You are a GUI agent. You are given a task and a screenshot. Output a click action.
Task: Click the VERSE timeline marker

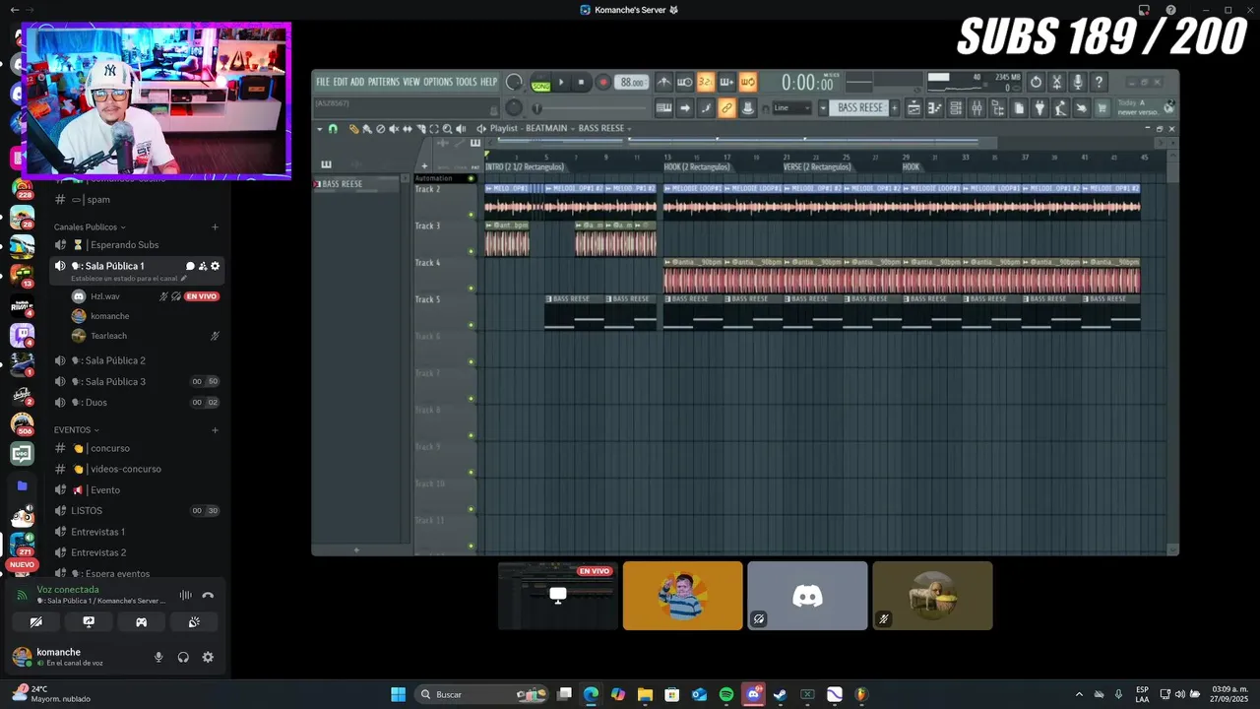[817, 167]
